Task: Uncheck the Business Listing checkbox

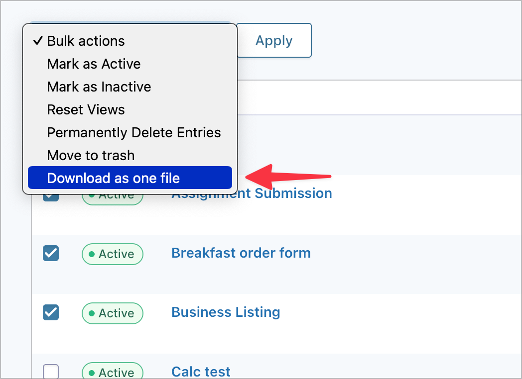Action: pos(51,312)
